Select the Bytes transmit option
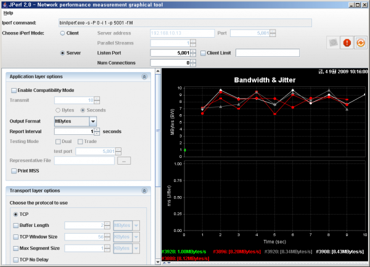This screenshot has height=267, width=370. (58, 110)
